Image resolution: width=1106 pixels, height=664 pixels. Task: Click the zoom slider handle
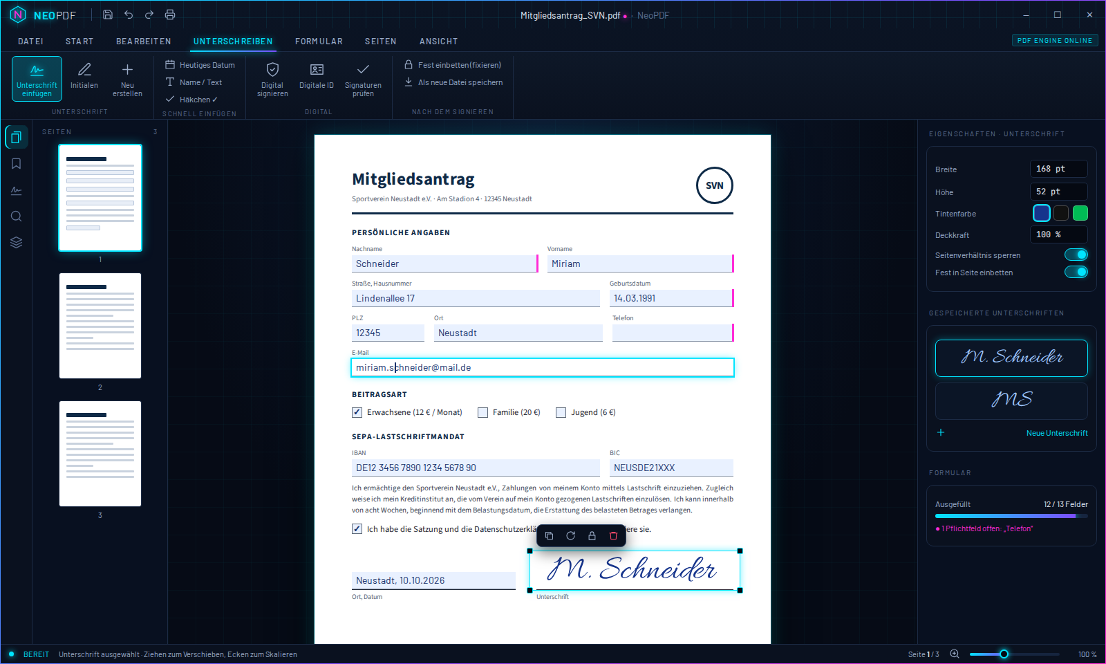1004,654
